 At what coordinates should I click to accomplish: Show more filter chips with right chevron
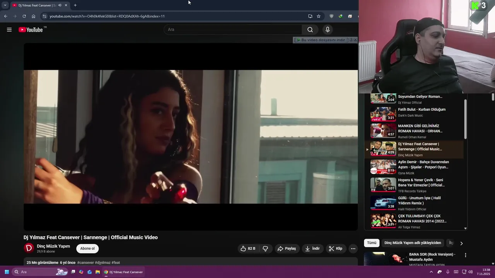pyautogui.click(x=461, y=243)
